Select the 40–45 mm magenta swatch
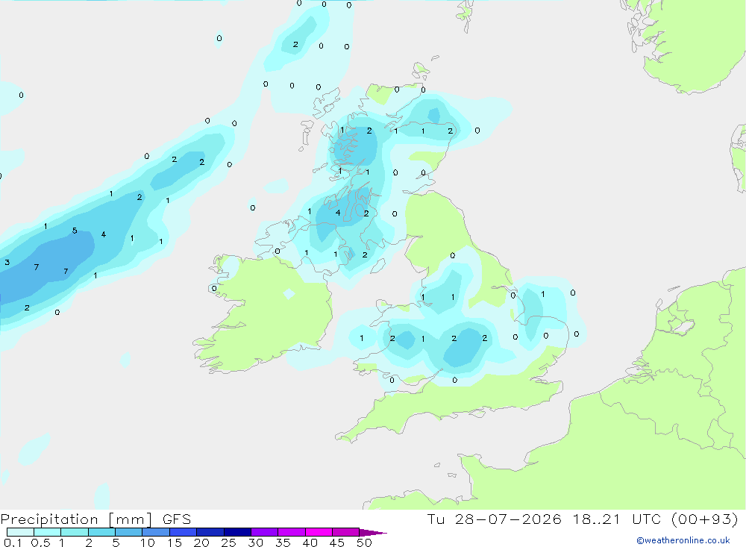Viewport: 746px width, 547px height. 319,532
